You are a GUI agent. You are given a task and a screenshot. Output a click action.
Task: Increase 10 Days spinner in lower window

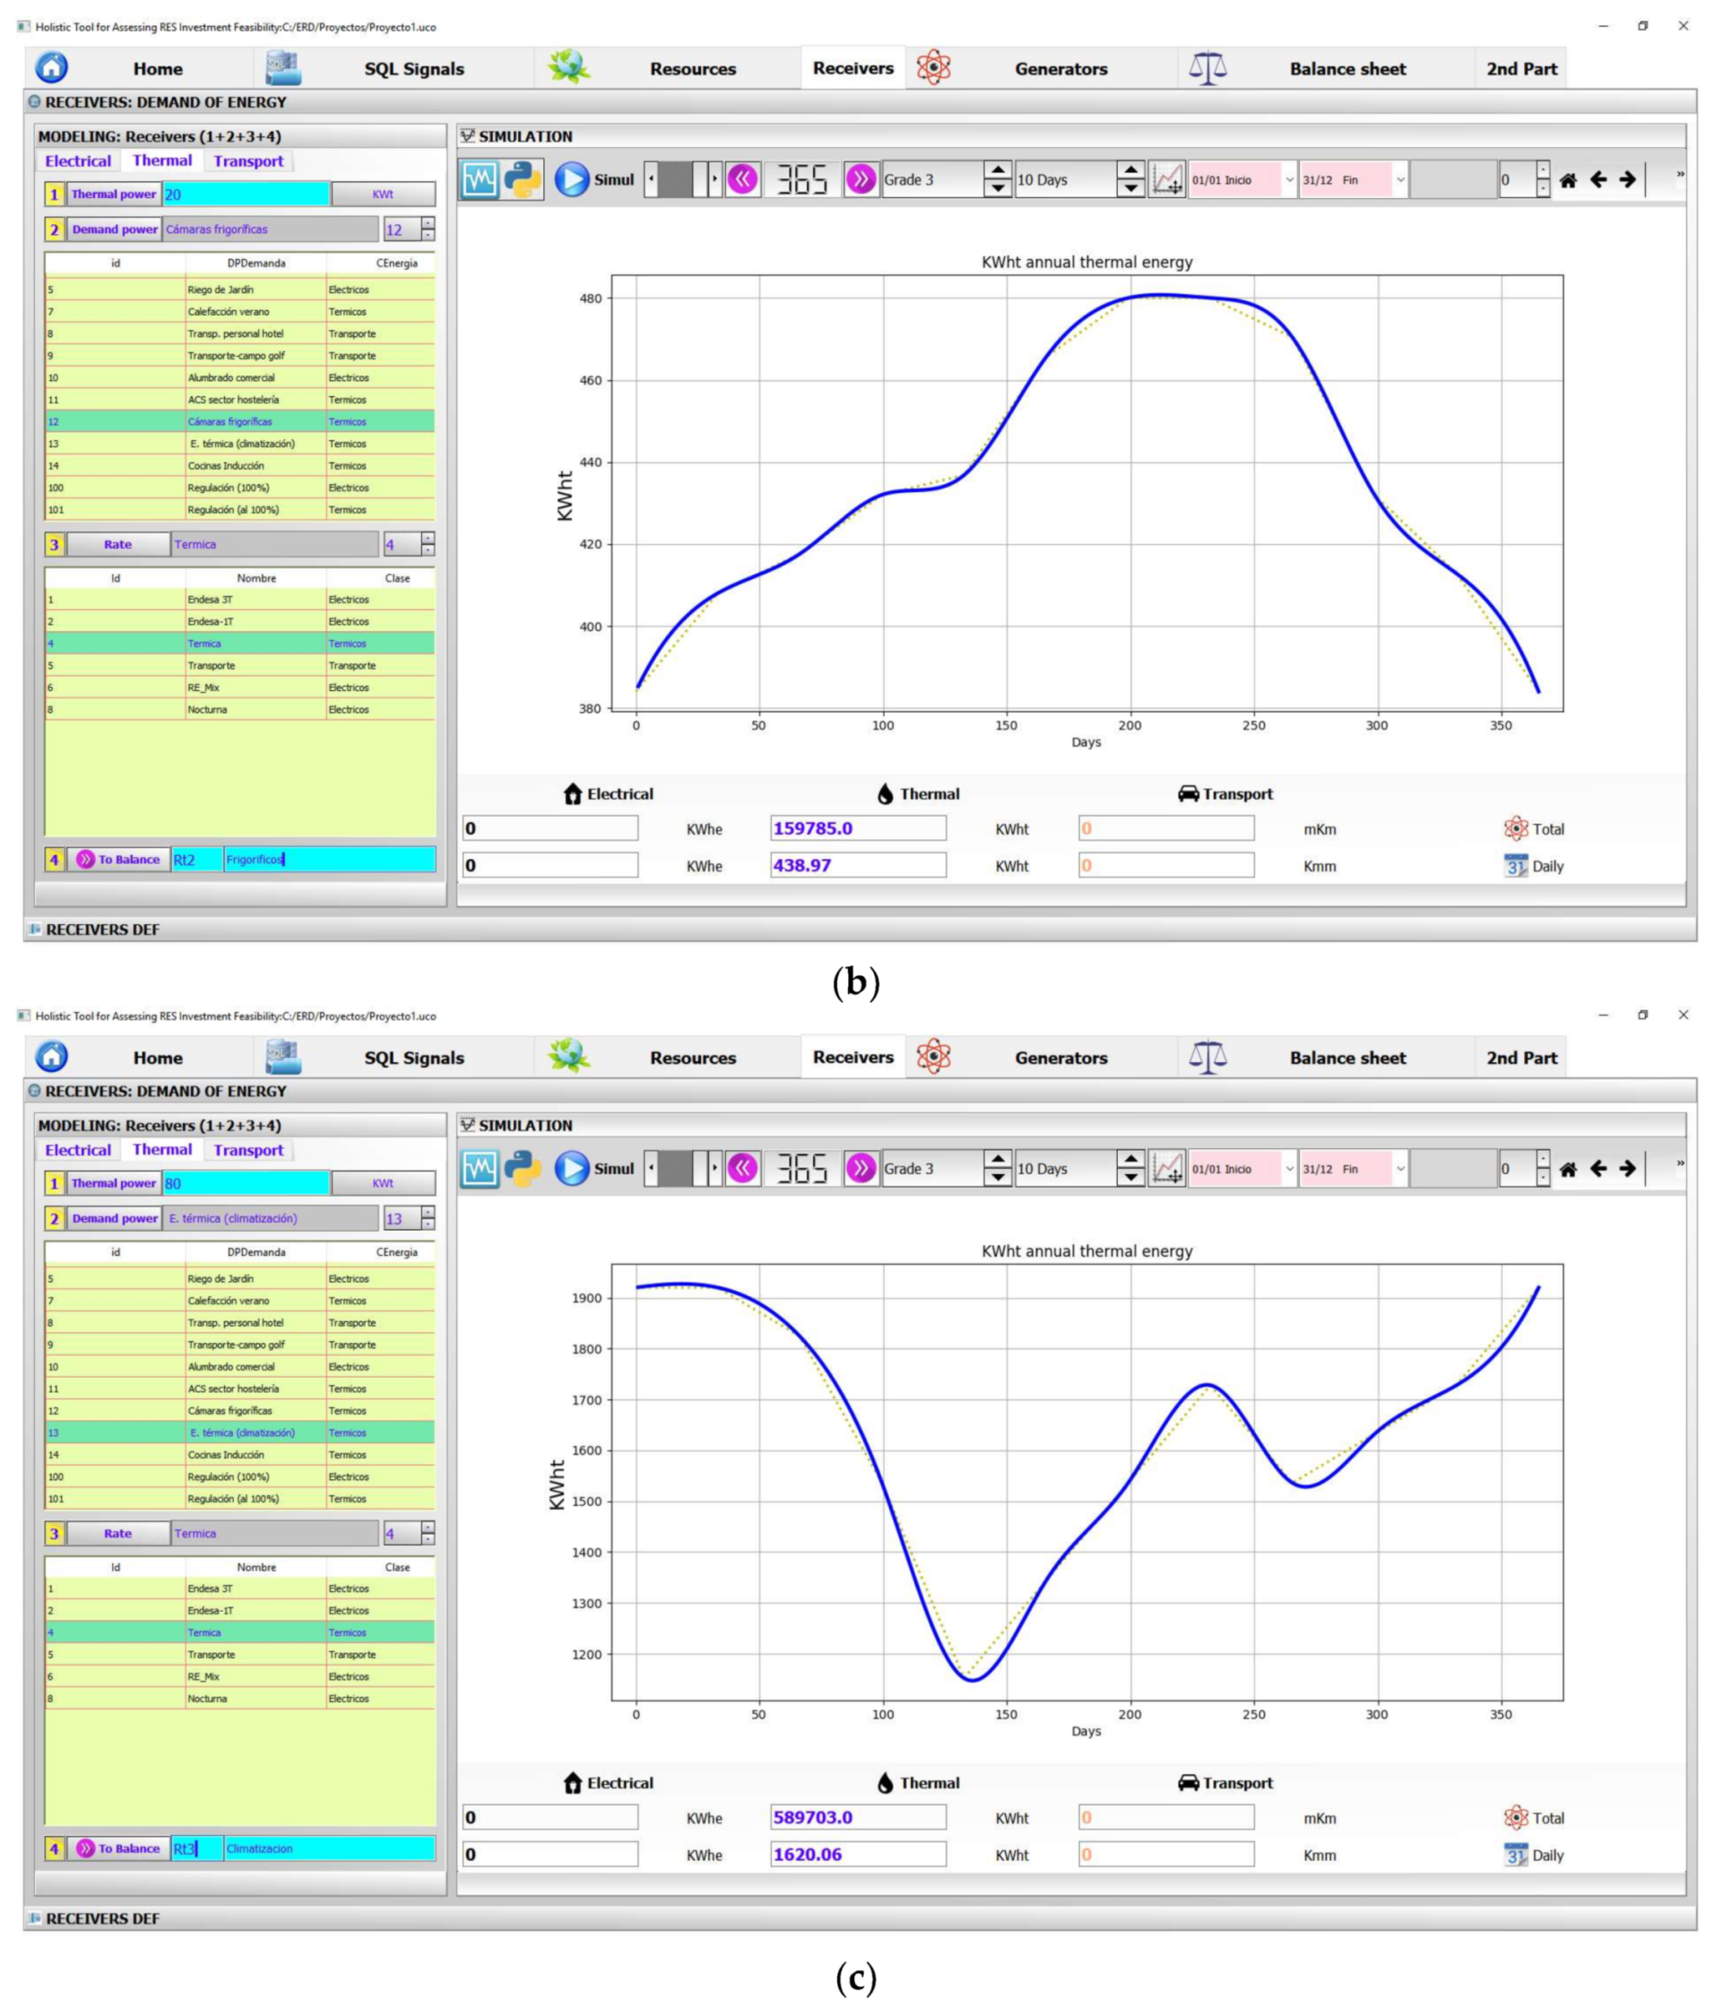pyautogui.click(x=1129, y=1160)
